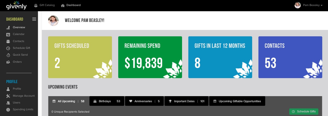Open the Users sidebar link
Viewport: 328px width, 116px height.
click(x=16, y=103)
